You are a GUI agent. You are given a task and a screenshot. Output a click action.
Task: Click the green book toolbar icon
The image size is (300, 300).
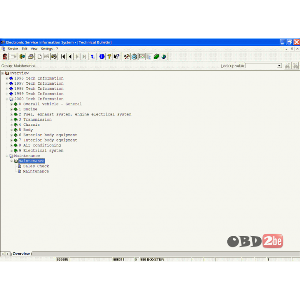[x=156, y=57]
